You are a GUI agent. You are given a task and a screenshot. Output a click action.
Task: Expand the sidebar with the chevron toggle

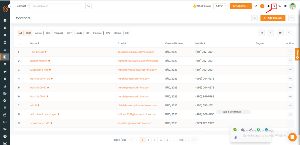[10, 6]
